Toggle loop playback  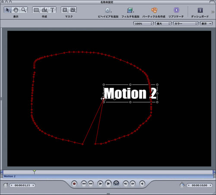[x=116, y=184]
